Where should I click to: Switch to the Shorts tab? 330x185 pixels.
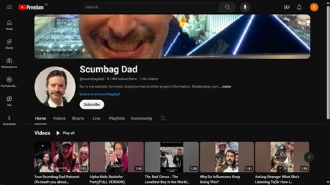(x=78, y=119)
